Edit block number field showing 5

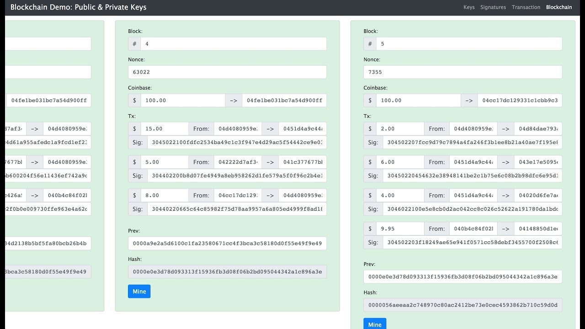[469, 44]
